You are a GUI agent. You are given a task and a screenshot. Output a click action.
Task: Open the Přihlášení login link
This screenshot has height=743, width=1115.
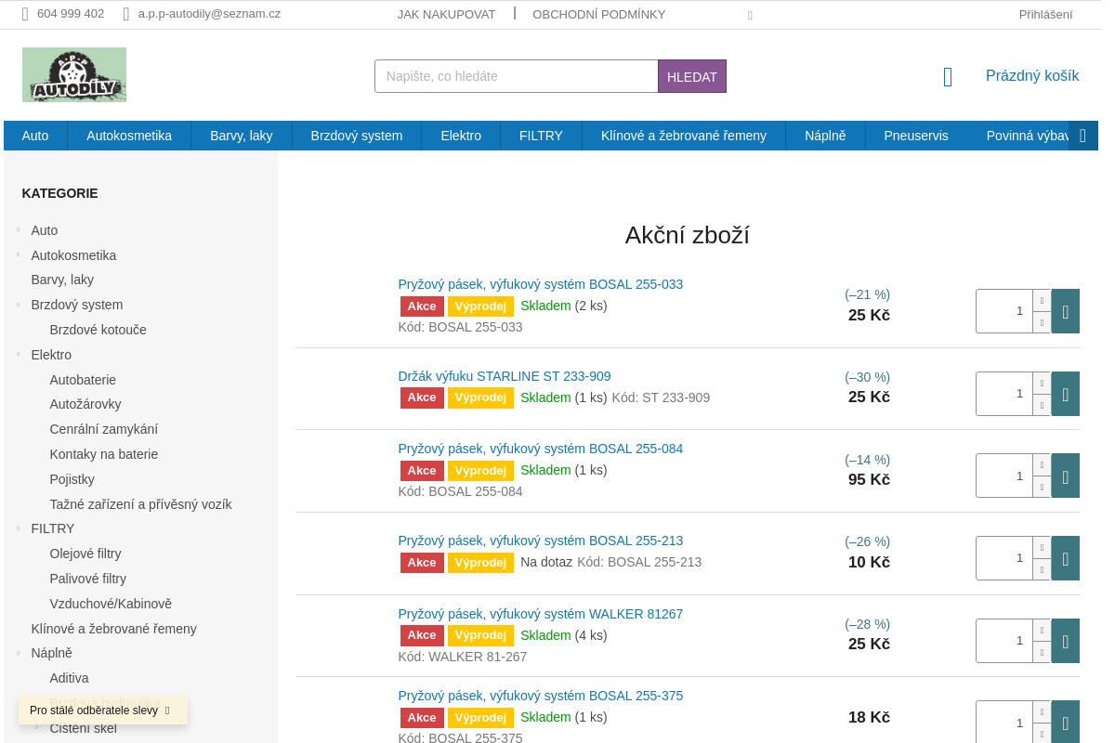1045,14
